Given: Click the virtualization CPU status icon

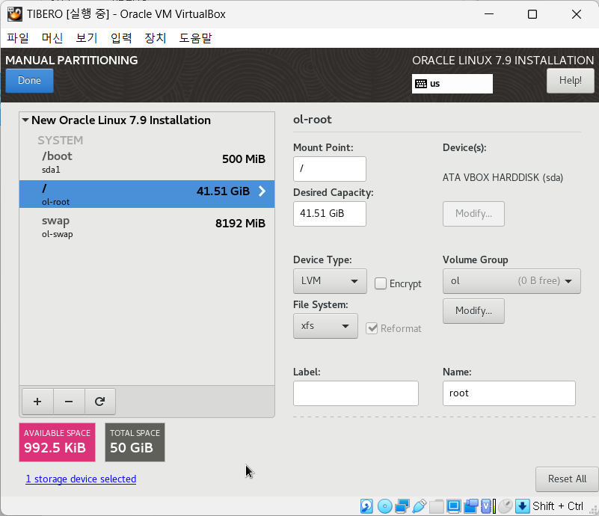Looking at the screenshot, I should tap(488, 506).
